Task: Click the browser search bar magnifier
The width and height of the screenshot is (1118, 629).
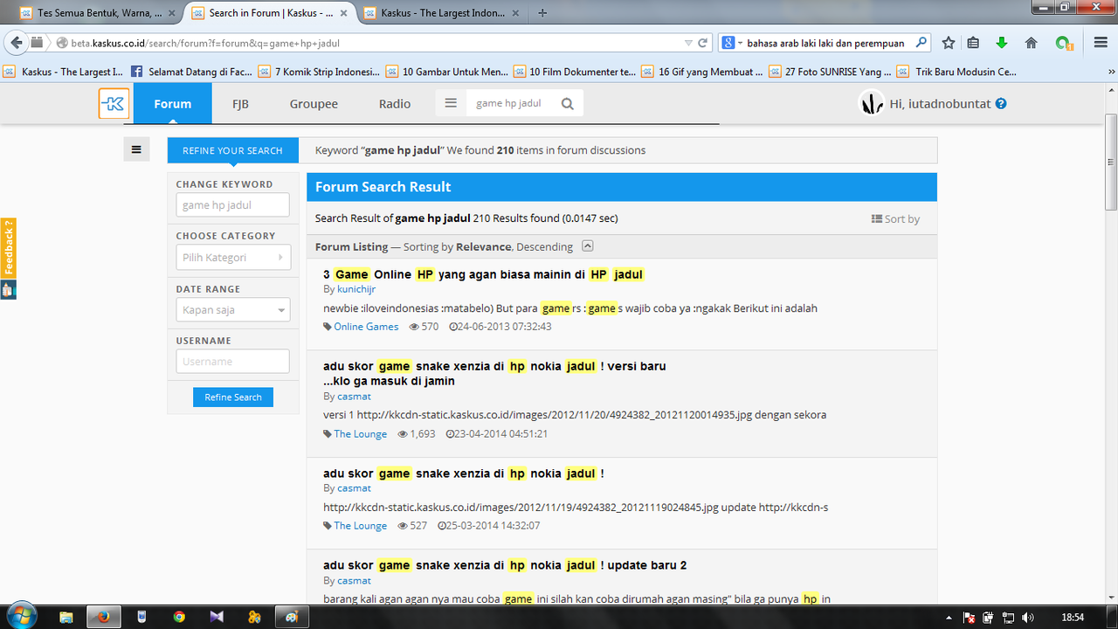Action: [x=921, y=42]
